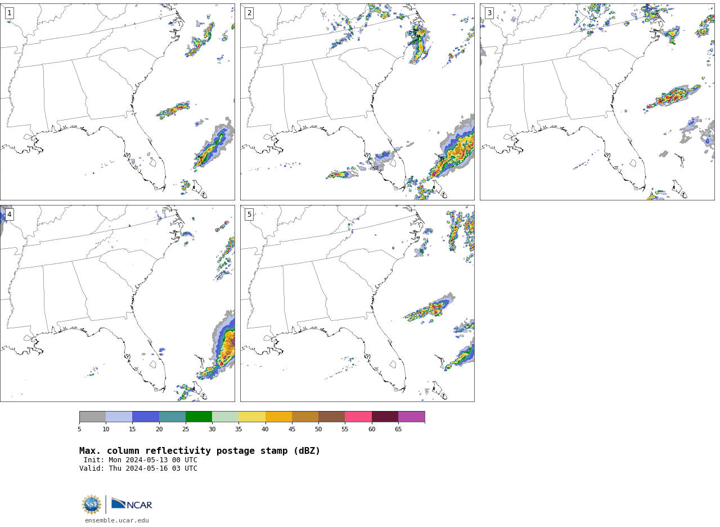720x527 pixels.
Task: Click the maroon 60-65 dBZ swatch
Action: tap(385, 417)
